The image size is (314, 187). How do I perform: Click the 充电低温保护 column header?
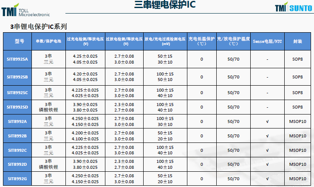point(201,41)
